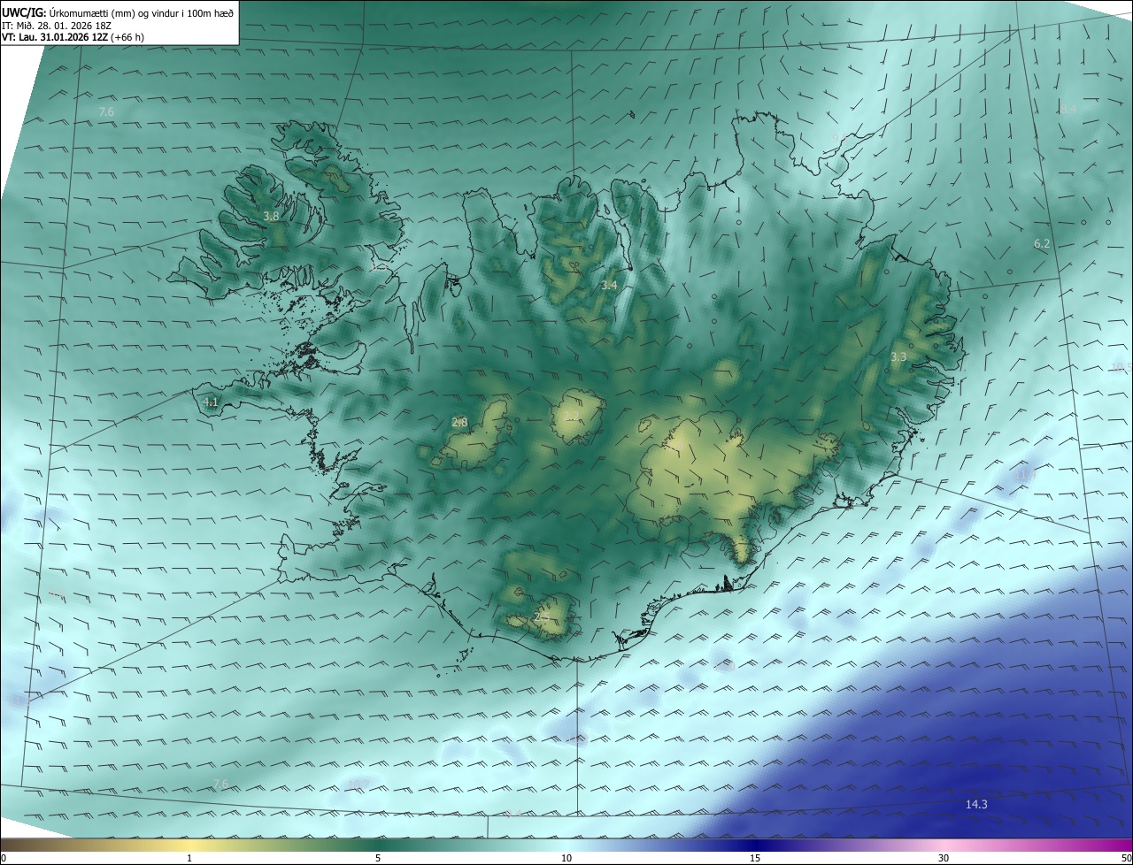The image size is (1133, 865).
Task: Click the 14.3 value label over the dark blue area
Action: click(976, 804)
